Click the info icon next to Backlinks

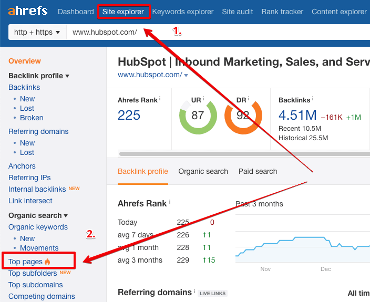click(313, 99)
